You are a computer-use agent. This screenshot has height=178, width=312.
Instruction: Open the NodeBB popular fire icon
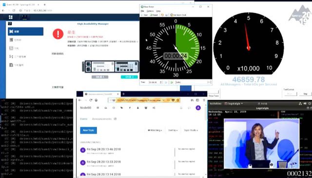(x=130, y=108)
